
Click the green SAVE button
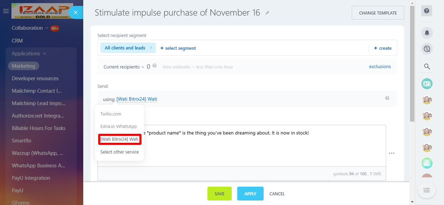click(x=219, y=194)
